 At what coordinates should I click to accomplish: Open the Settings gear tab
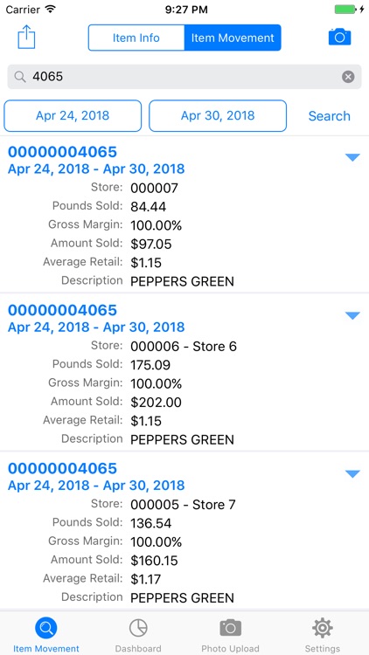coord(322,636)
